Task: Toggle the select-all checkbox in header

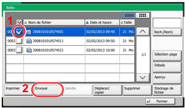Action: click(19, 22)
